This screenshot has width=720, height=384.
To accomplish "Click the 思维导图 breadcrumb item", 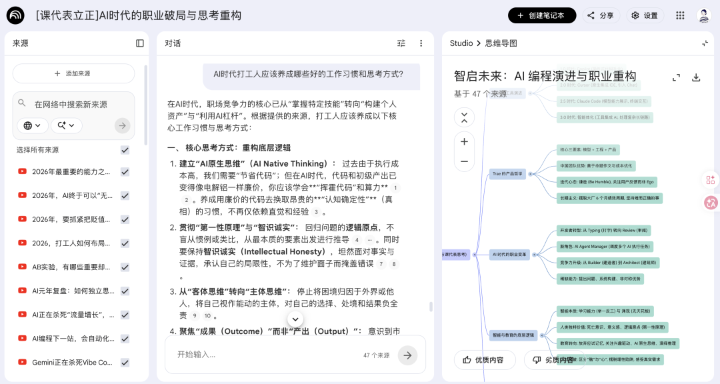I will tap(501, 43).
